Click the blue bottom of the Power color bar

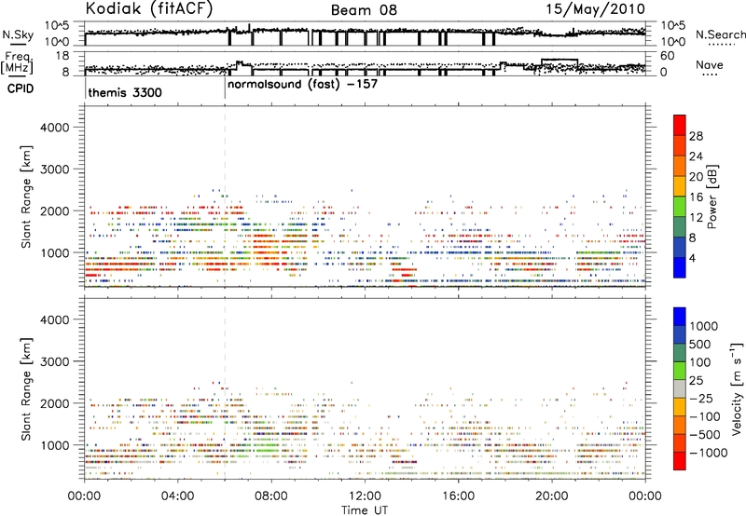point(680,267)
